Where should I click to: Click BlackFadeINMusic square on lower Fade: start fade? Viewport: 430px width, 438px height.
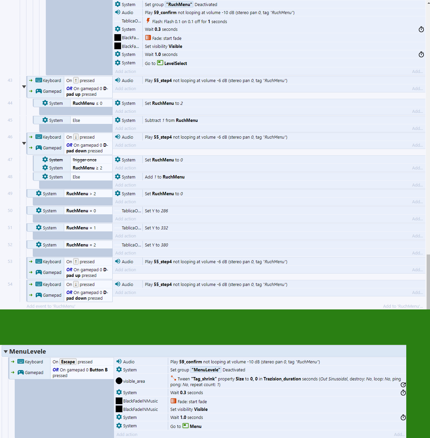point(119,401)
